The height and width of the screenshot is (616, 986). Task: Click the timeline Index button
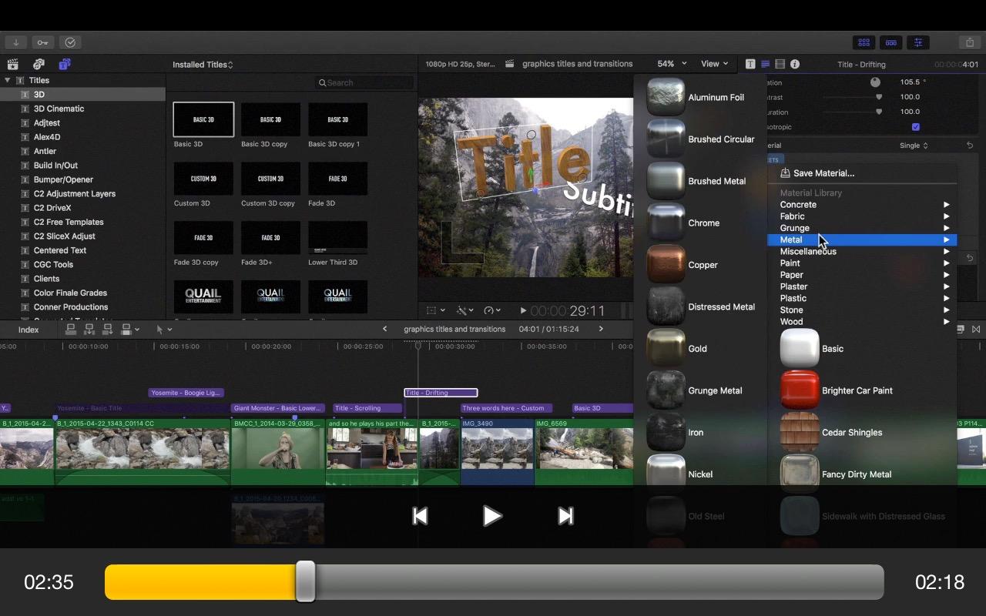pos(29,330)
